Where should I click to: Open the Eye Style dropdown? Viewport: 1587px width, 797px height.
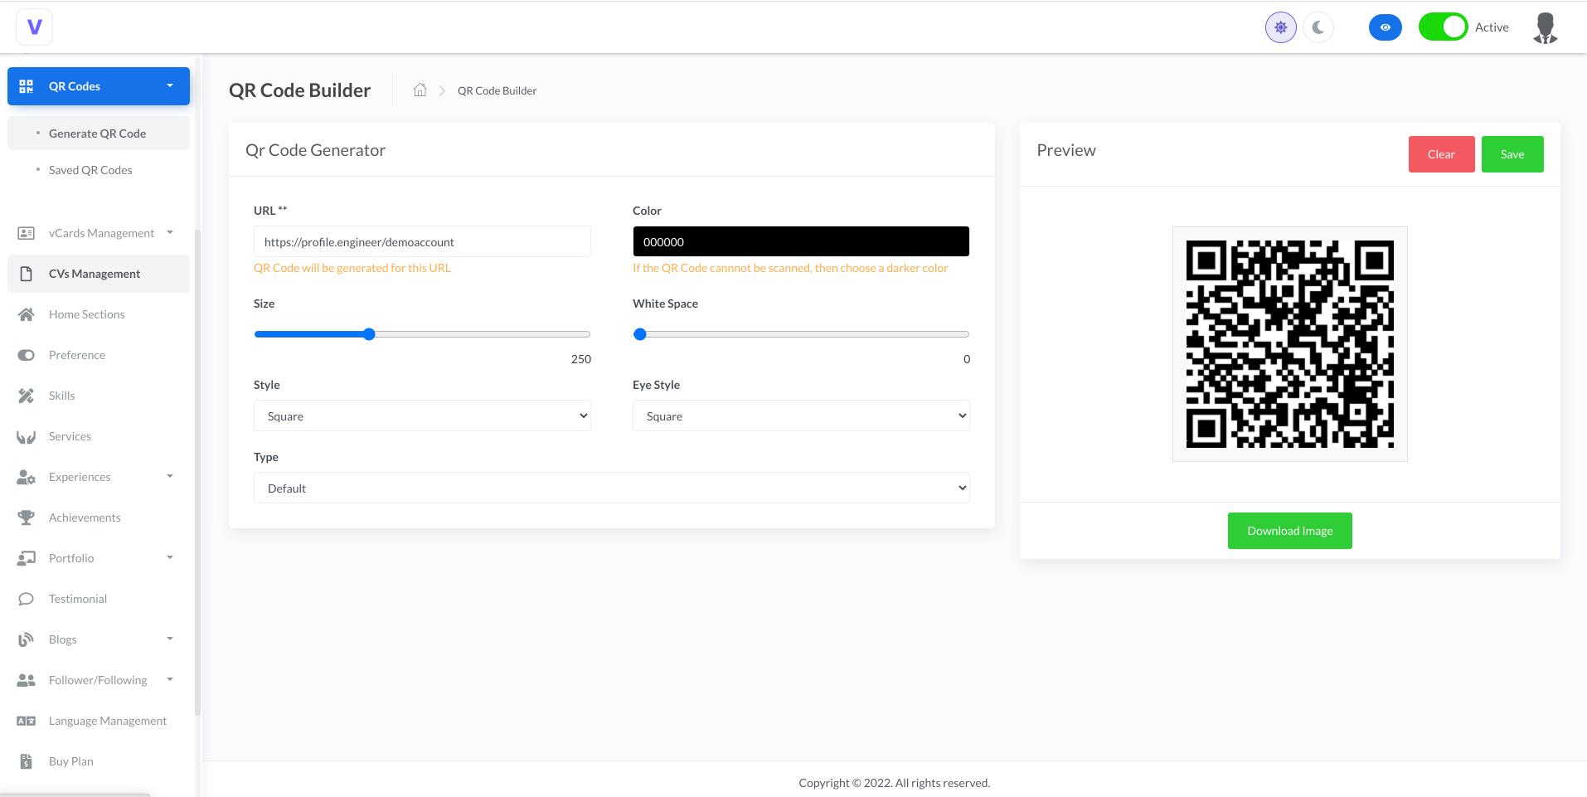click(x=800, y=416)
